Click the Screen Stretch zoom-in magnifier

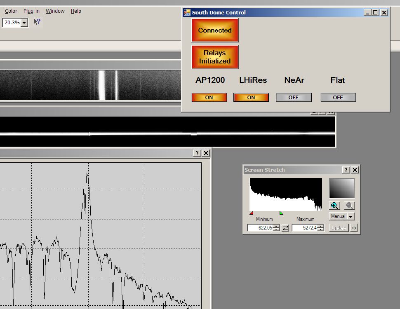tap(334, 206)
